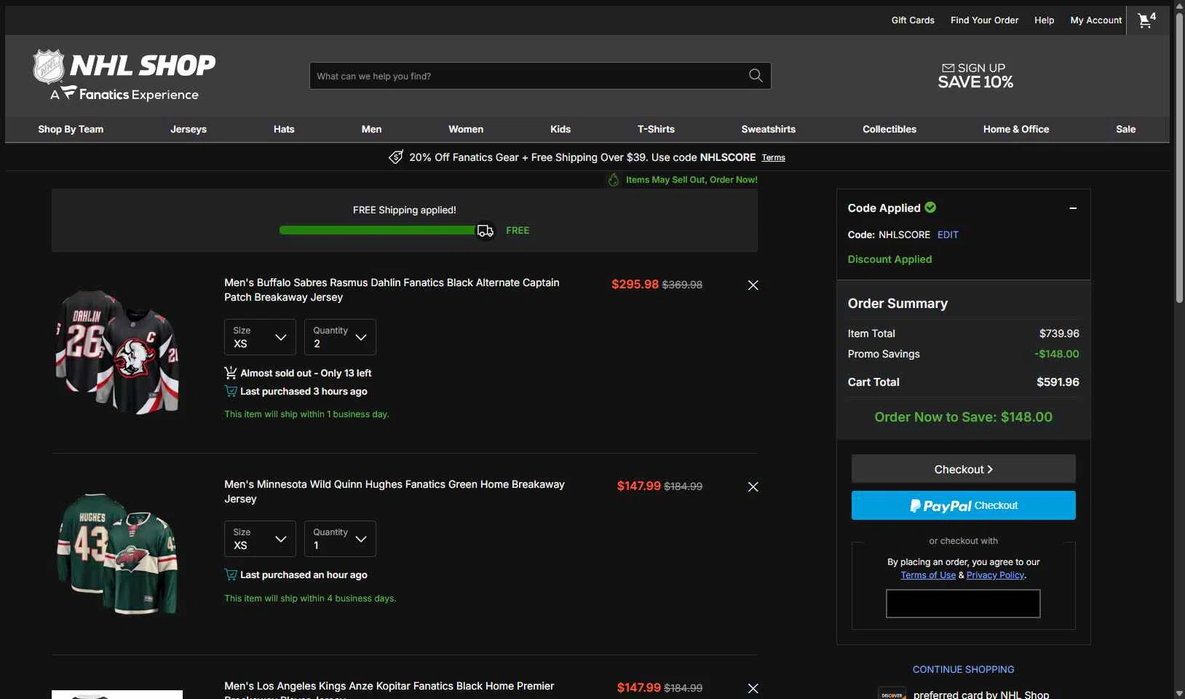Click cart icon beside Last purchased 3 hours ago
This screenshot has width=1185, height=699.
coord(231,391)
